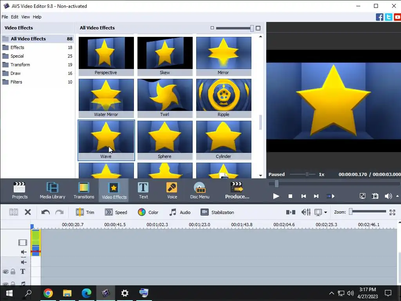Open the Facebook link icon
The image size is (401, 301).
[379, 17]
